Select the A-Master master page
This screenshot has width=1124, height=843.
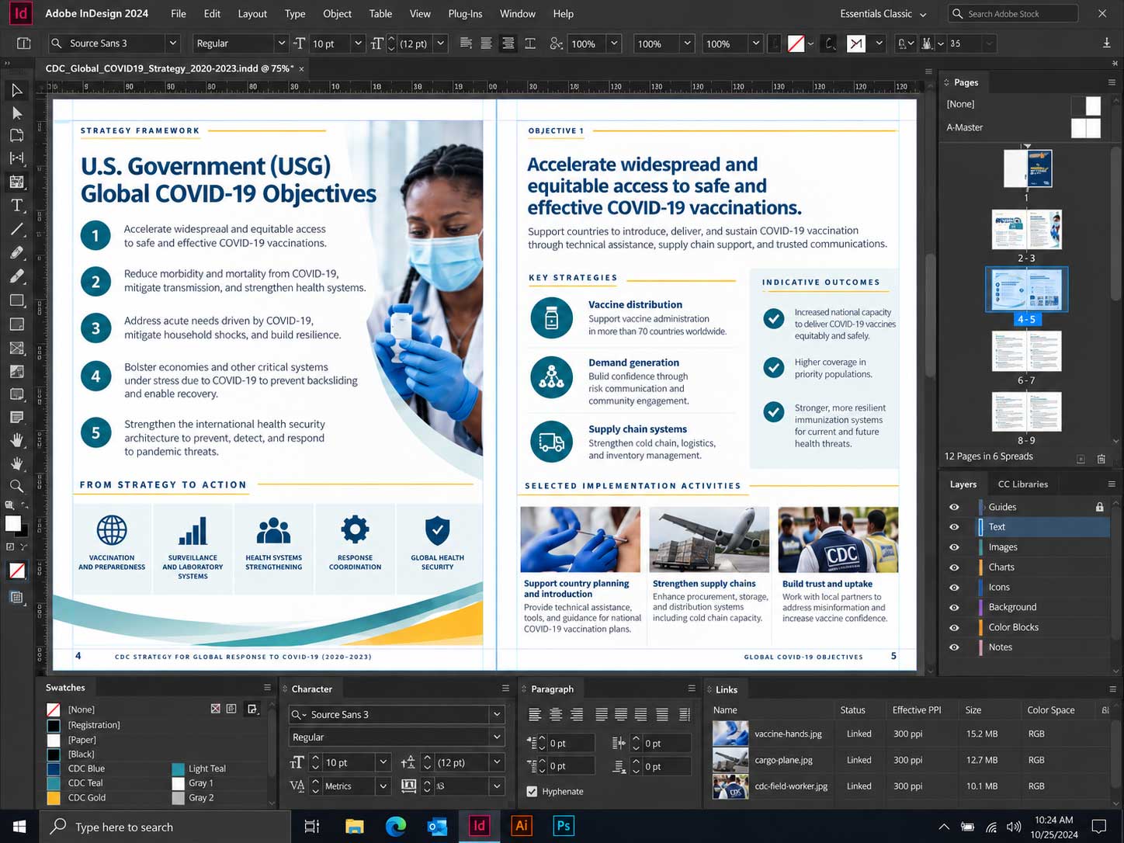pyautogui.click(x=1023, y=127)
